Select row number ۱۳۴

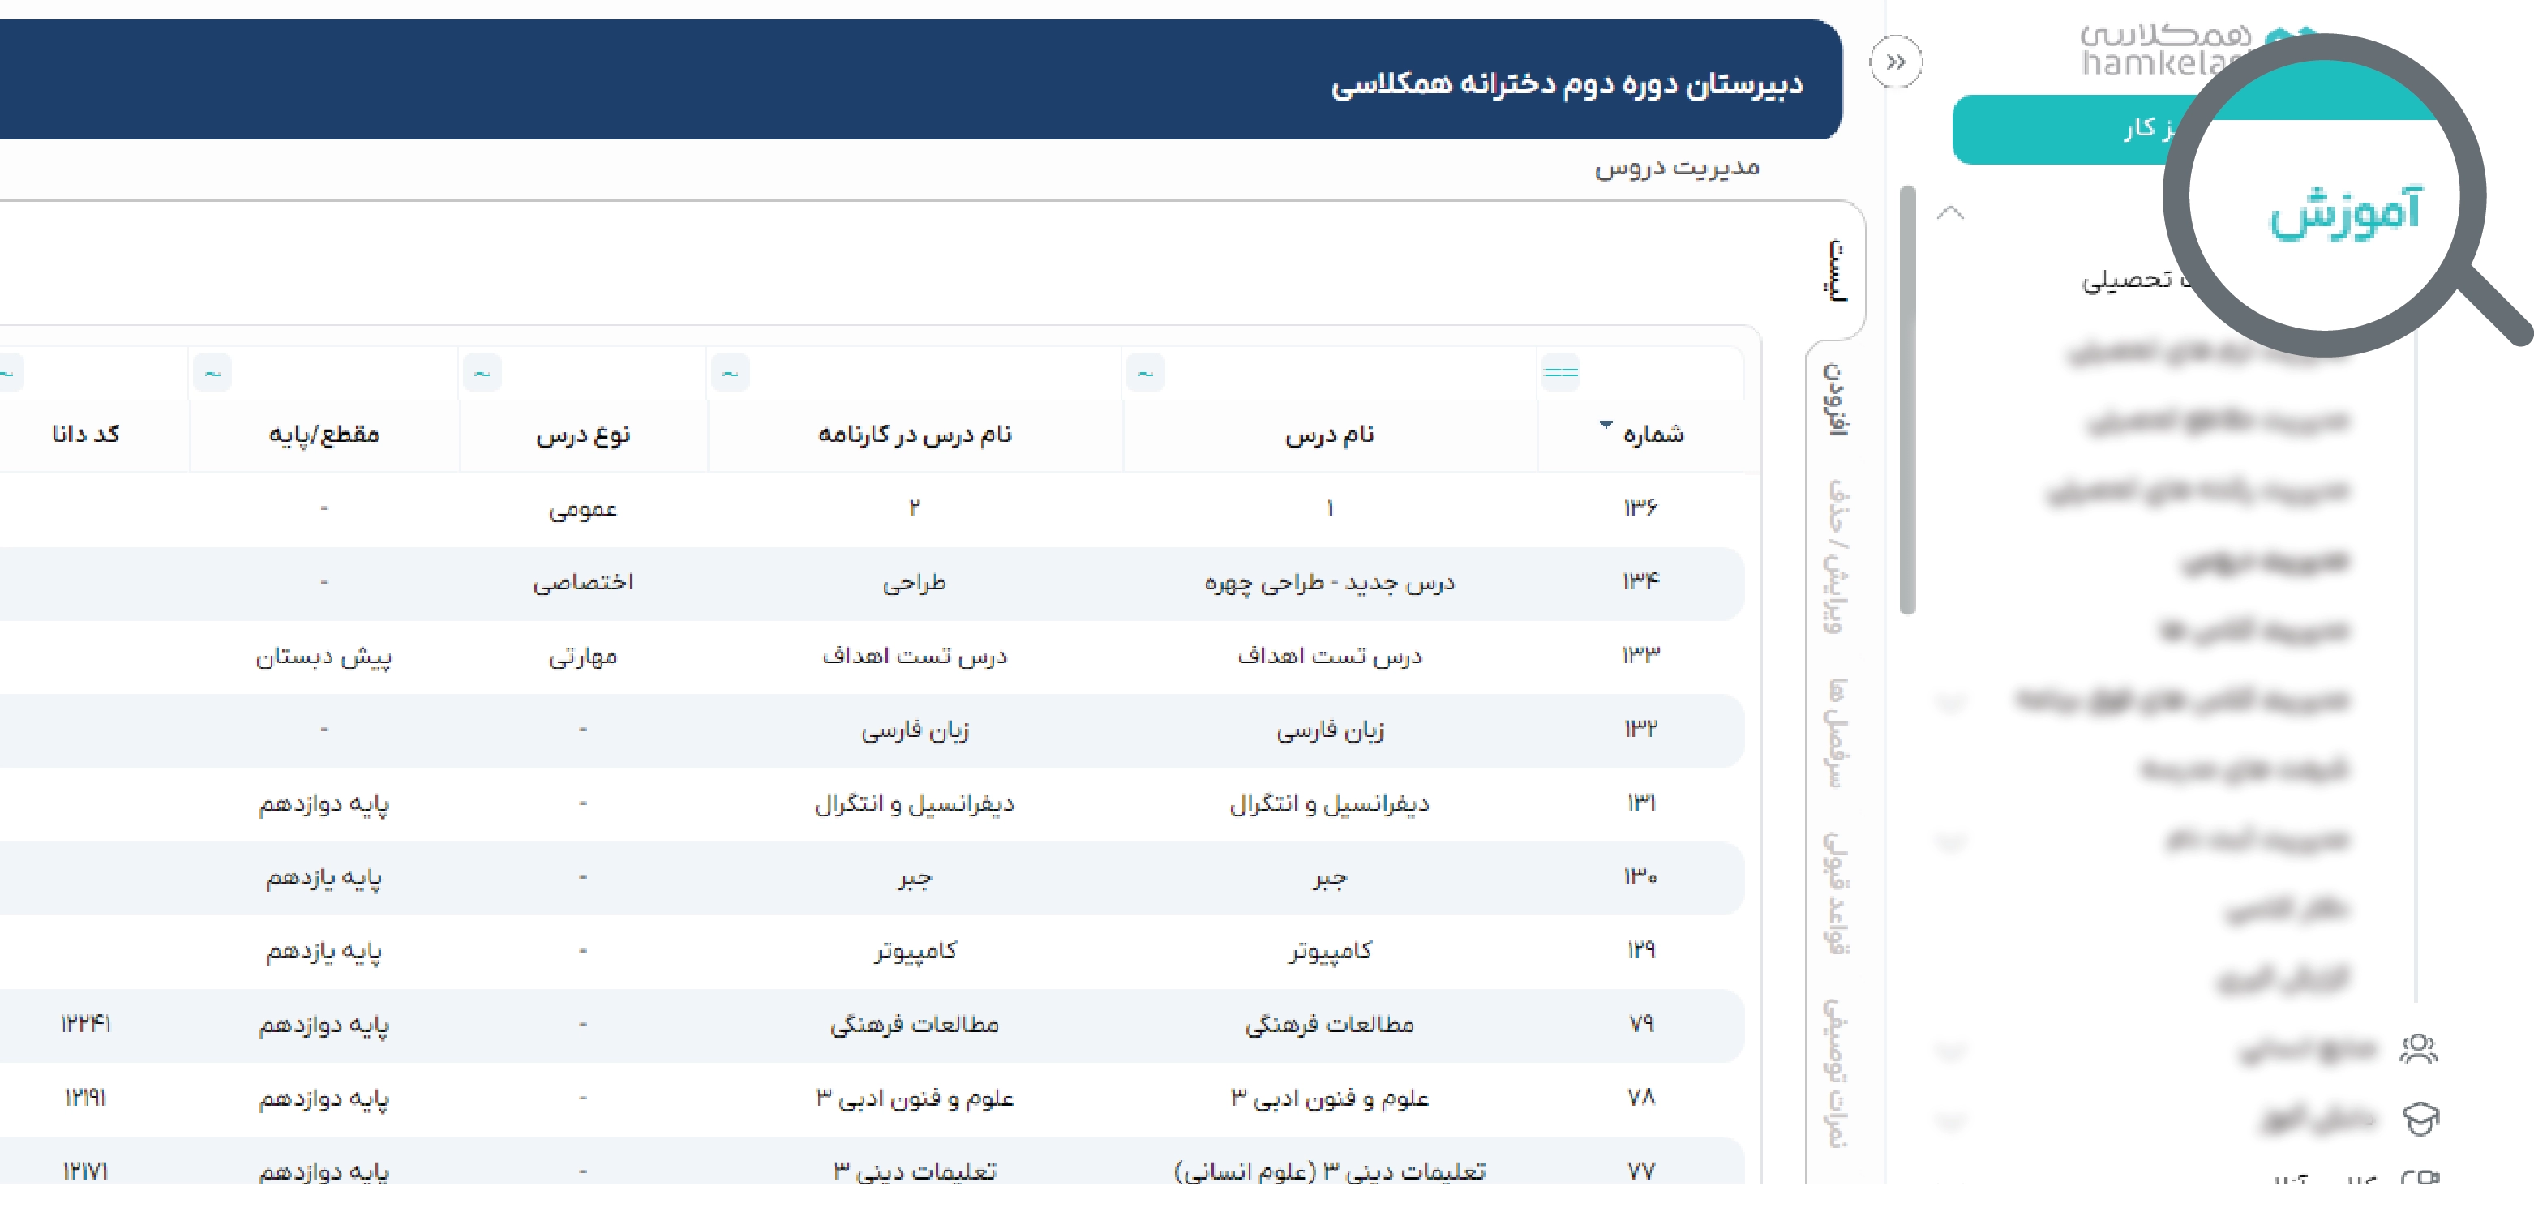[1640, 581]
